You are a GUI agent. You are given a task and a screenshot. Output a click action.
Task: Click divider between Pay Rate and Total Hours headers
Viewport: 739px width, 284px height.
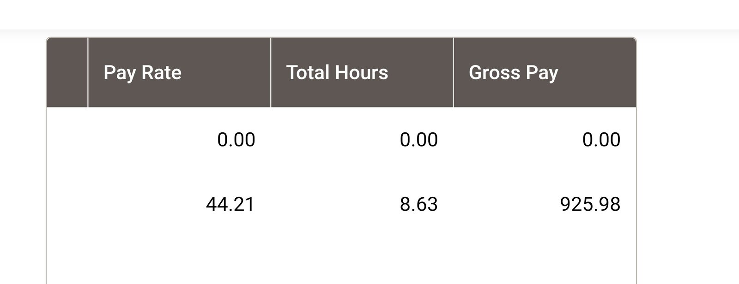(271, 72)
